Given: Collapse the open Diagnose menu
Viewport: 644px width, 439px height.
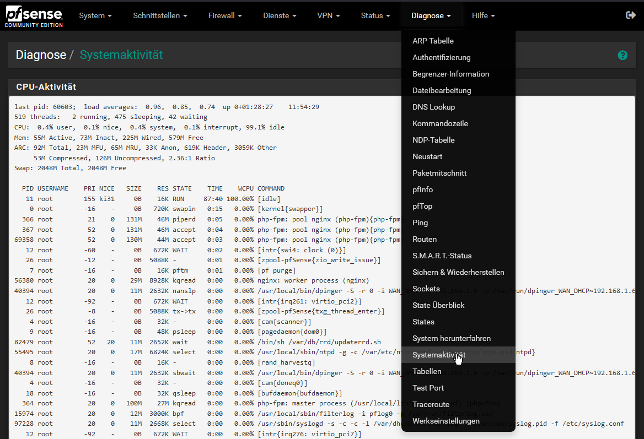Looking at the screenshot, I should pos(431,15).
